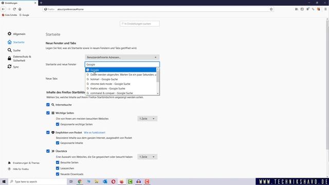The image size is (329, 185).
Task: Open the Sync settings category
Action: (x=13, y=67)
